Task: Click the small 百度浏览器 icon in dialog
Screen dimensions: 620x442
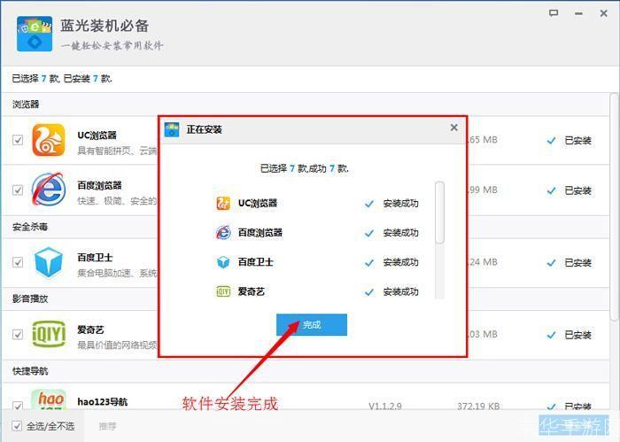Action: pos(223,232)
